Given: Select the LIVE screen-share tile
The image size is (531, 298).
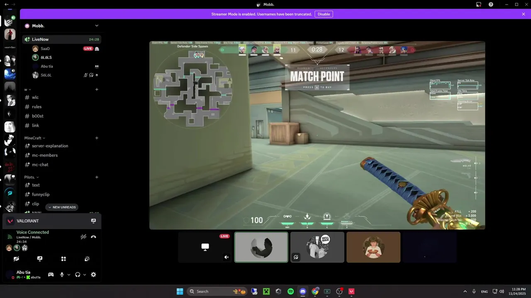Looking at the screenshot, I should click(x=205, y=247).
